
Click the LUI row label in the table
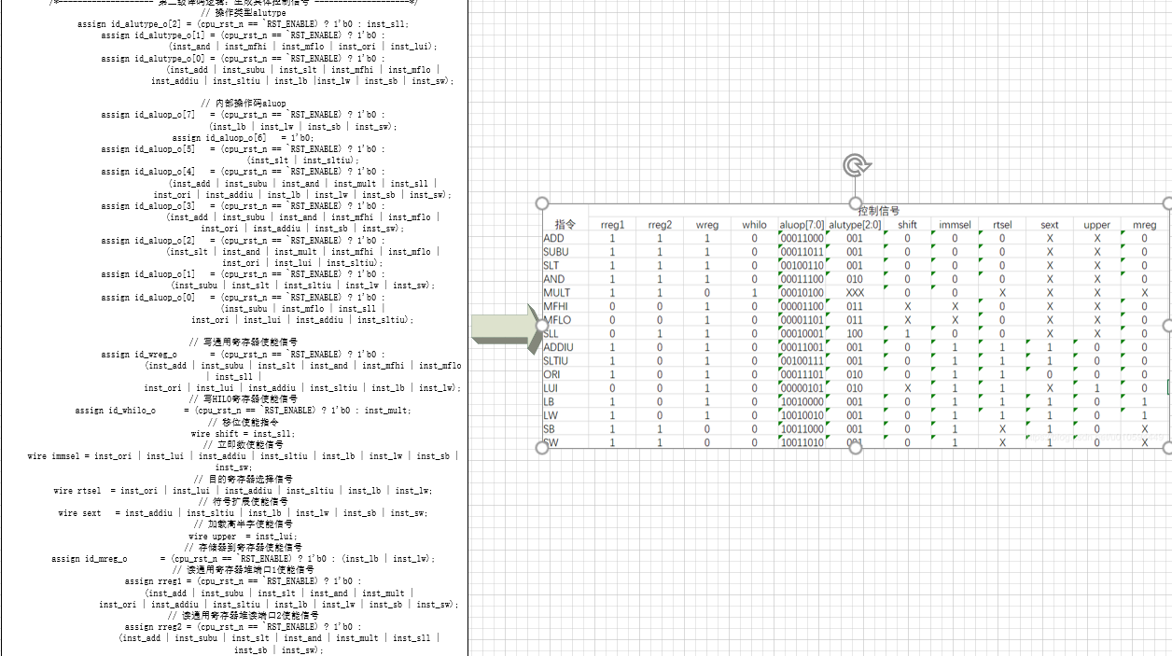[554, 388]
